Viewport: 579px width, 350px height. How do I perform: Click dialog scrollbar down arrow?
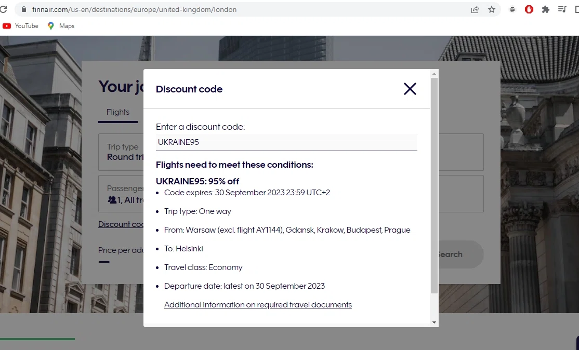point(435,322)
